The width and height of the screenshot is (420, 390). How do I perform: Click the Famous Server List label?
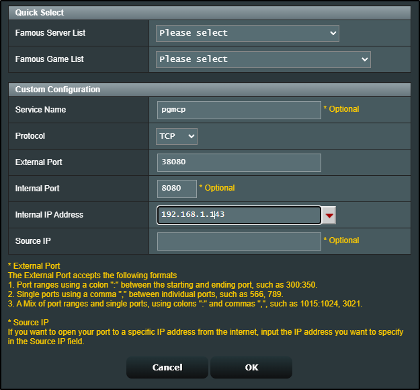[50, 33]
